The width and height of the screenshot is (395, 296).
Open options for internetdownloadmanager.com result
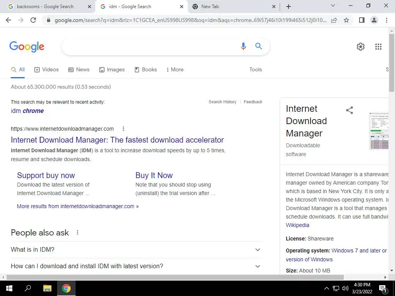tap(123, 129)
